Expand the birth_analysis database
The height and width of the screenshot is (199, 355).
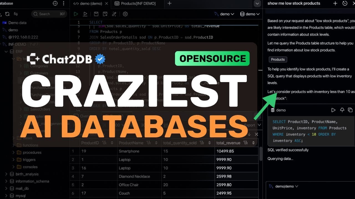coord(6,174)
